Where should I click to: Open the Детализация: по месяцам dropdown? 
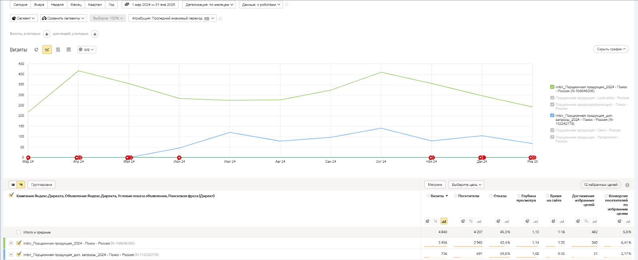tap(209, 5)
